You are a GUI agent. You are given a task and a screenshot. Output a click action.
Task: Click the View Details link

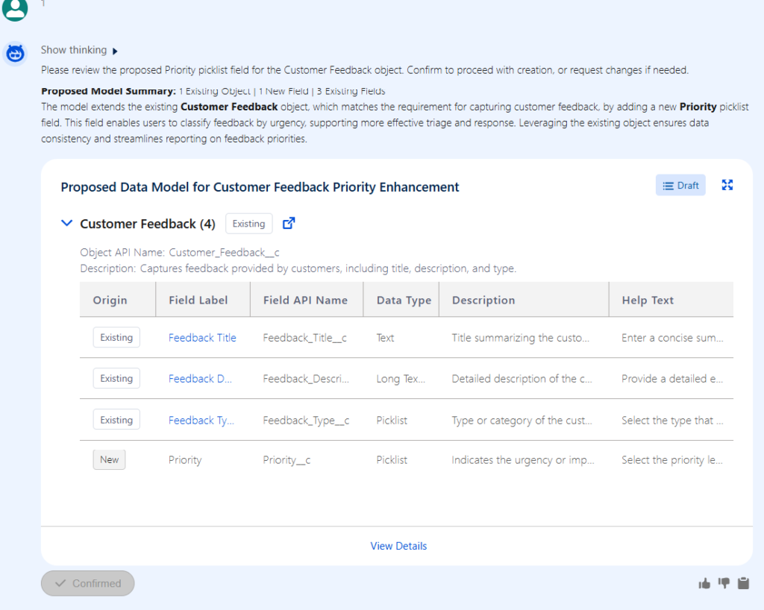pos(398,546)
